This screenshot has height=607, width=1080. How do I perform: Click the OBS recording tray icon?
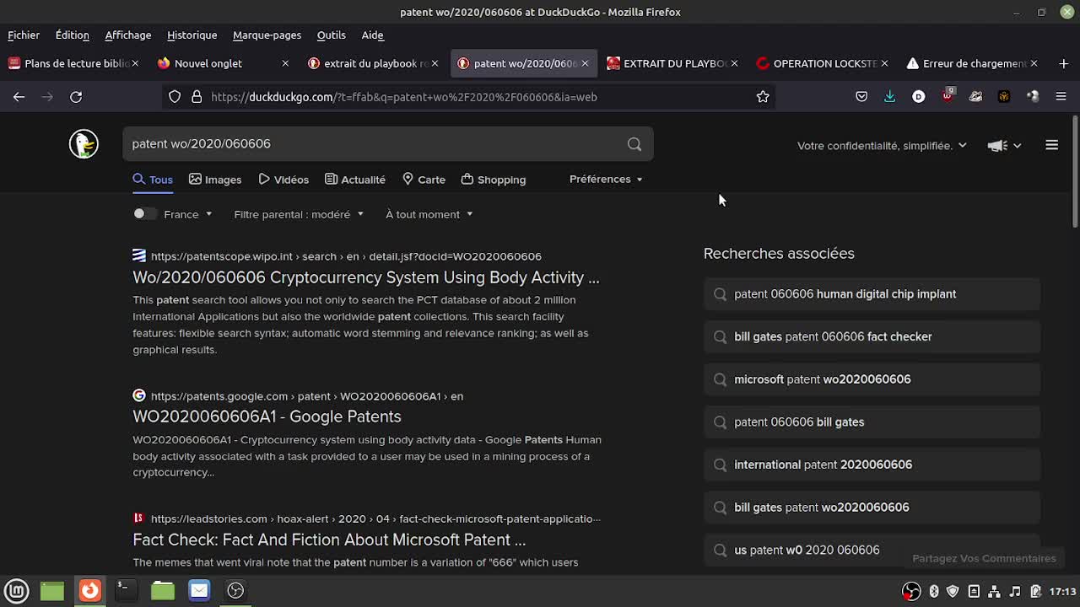coord(911,591)
